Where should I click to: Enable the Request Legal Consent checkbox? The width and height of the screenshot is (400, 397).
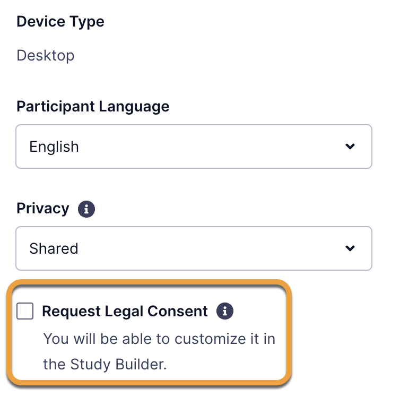[x=25, y=311]
